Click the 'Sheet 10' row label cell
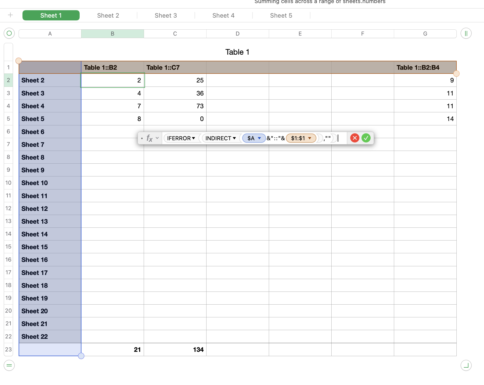This screenshot has width=484, height=385. 50,183
